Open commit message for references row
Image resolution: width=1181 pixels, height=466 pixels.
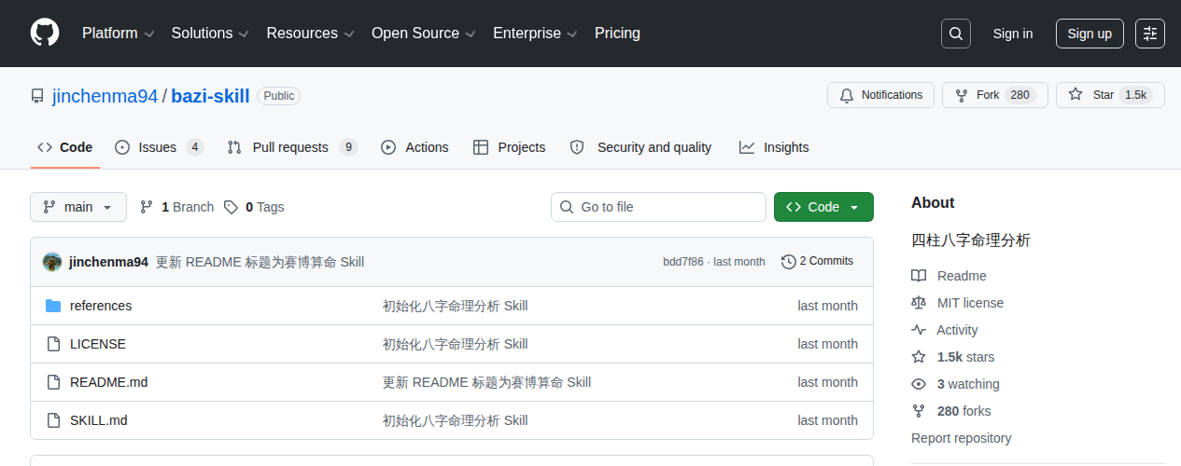[456, 306]
